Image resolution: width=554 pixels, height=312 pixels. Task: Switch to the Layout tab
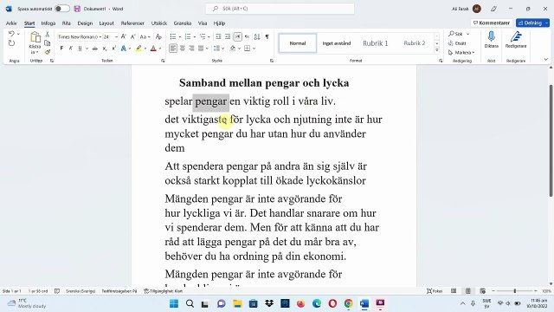coord(106,23)
